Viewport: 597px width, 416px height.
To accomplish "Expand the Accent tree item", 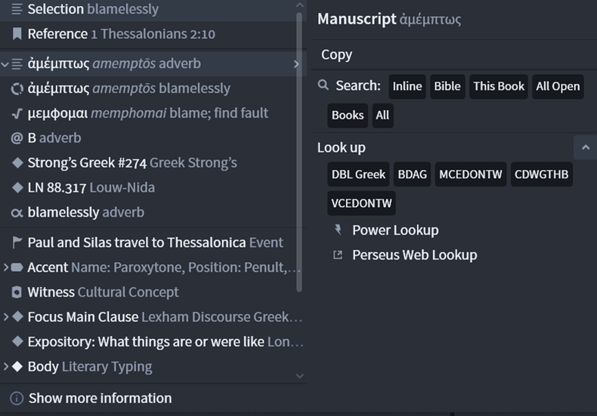I will (6, 267).
